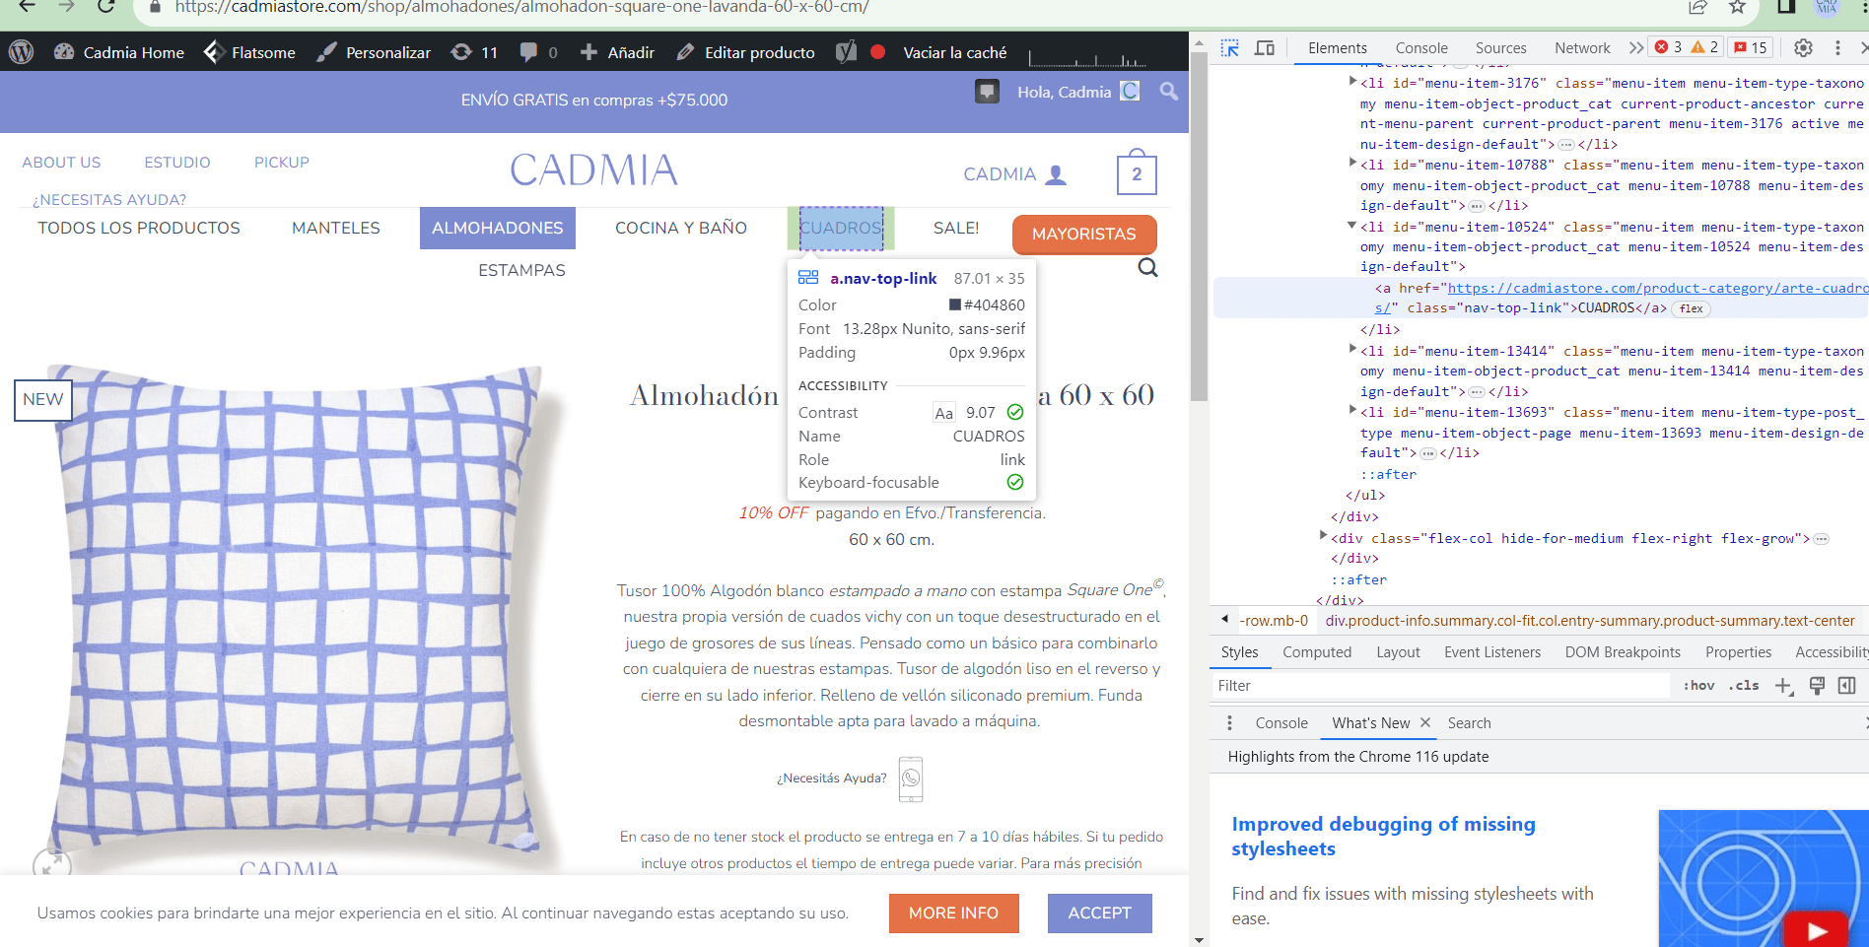Switch to the Console tab in DevTools

pos(1421,47)
